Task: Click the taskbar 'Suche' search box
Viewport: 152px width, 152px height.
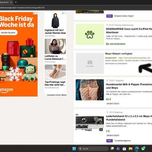Action: (93, 149)
